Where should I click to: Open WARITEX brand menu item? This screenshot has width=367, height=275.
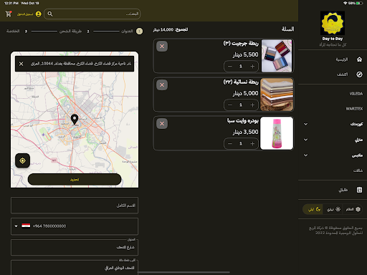click(354, 109)
